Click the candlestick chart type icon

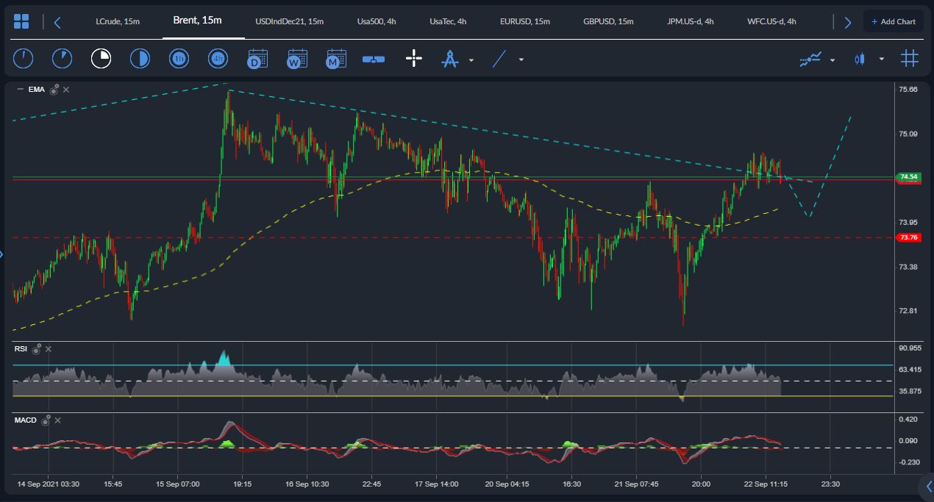(859, 59)
